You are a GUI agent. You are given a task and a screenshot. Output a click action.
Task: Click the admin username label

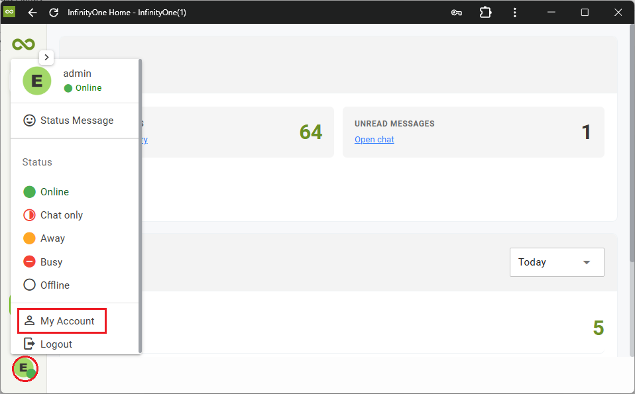[x=78, y=74]
